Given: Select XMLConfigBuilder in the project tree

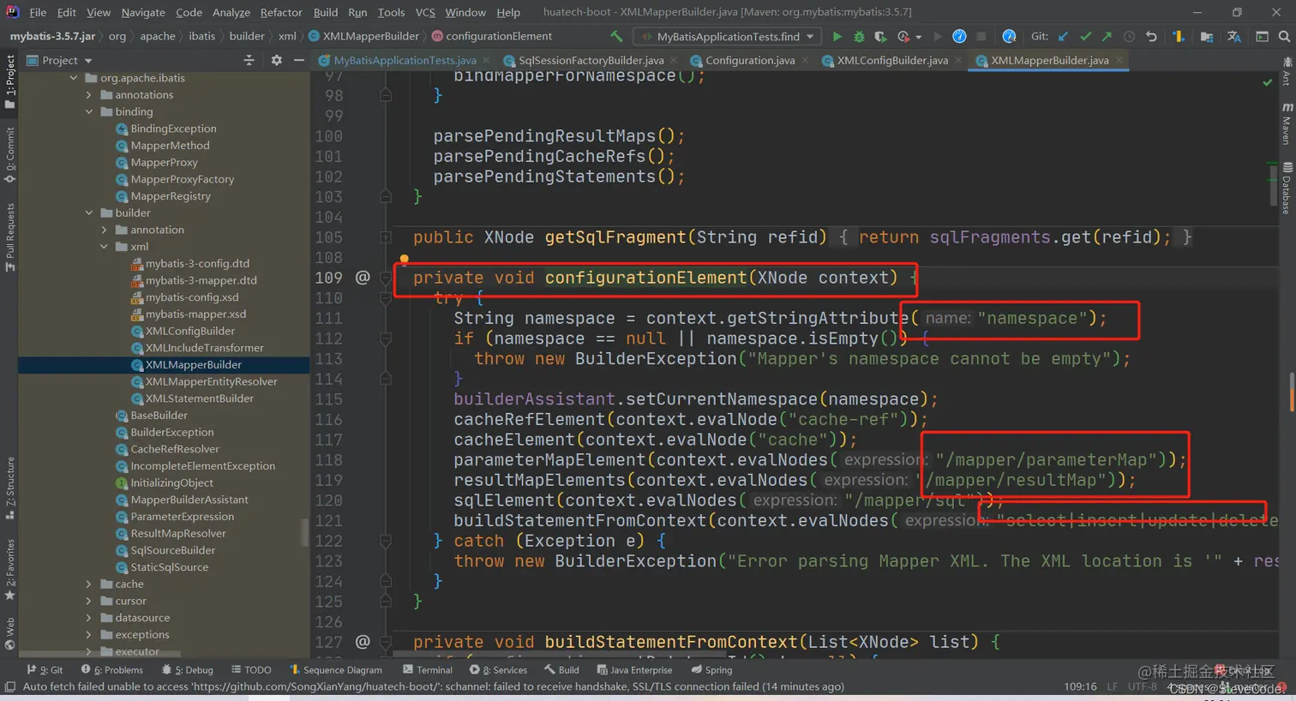Looking at the screenshot, I should (x=189, y=331).
